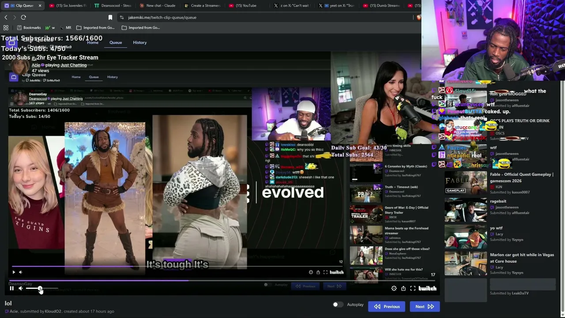Open the second Imported from Go... bookmark folder

pyautogui.click(x=141, y=27)
